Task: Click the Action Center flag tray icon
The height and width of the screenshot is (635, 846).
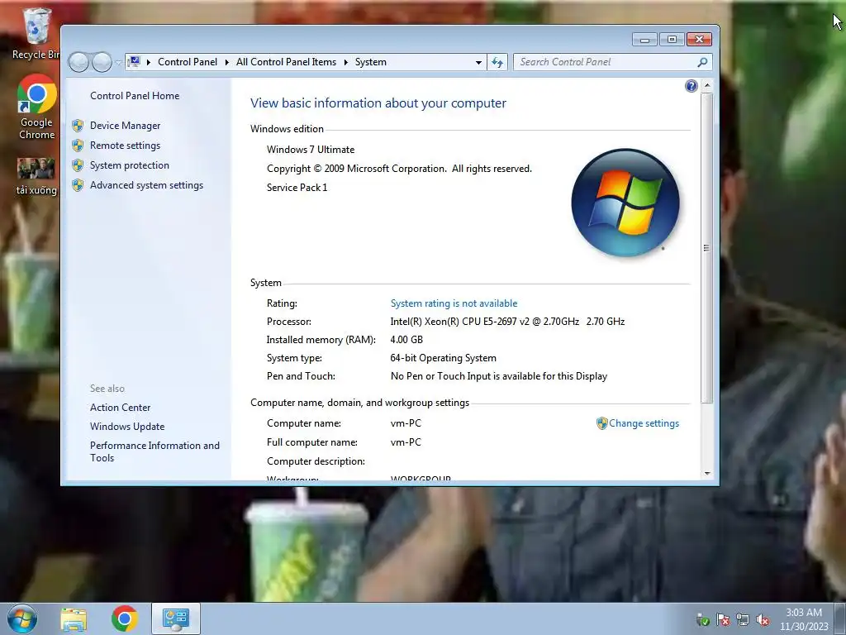Action: point(723,619)
